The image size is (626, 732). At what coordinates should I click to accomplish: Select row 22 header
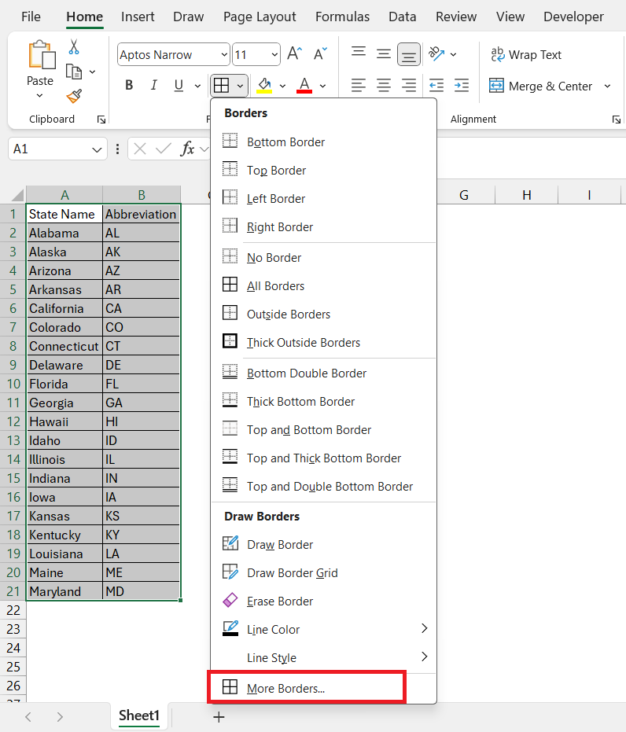point(13,610)
